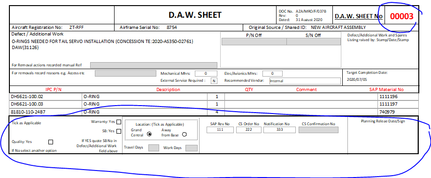431x178 pixels.
Task: Click the P/N Off field
Action: click(x=254, y=42)
